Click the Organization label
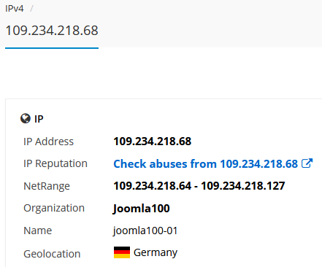Viewport: 322px width, 267px height. point(54,208)
